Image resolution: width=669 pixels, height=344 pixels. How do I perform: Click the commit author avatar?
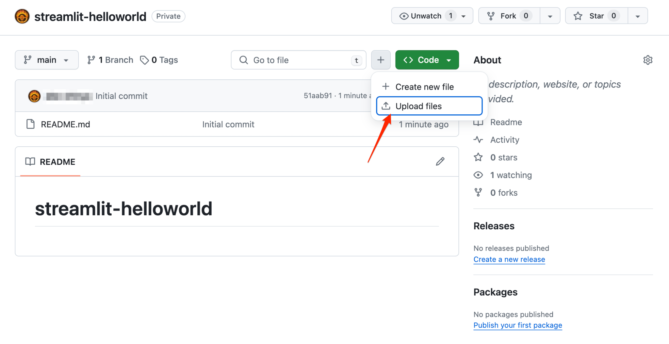[x=34, y=96]
